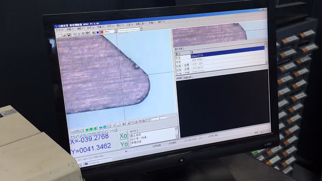Viewport: 322px width, 181px height.
Task: Click the Y=0041.3462 coordinate readout
Action: pos(91,149)
